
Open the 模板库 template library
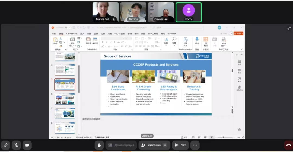[88, 41]
